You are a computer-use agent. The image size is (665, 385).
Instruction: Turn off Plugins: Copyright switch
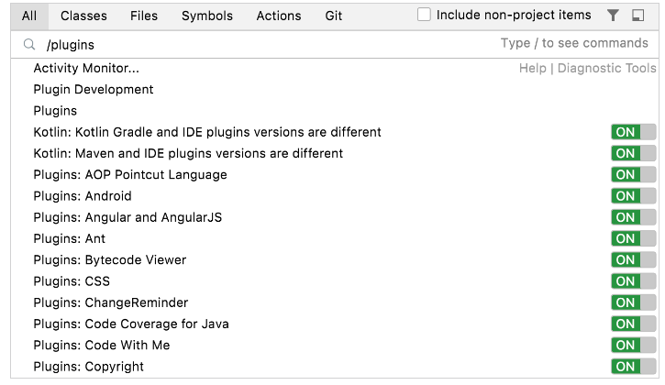(x=633, y=367)
